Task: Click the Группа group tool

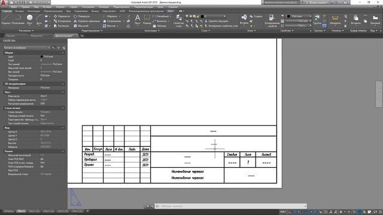Action: [x=317, y=19]
